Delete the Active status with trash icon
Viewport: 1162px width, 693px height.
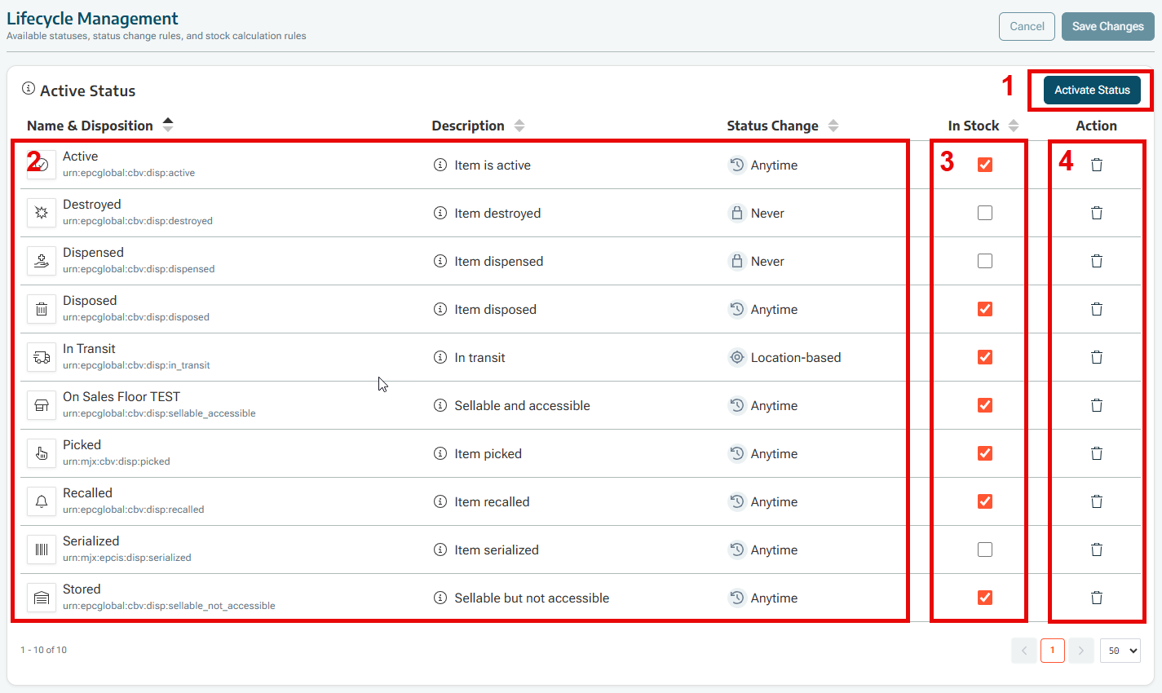1097,165
